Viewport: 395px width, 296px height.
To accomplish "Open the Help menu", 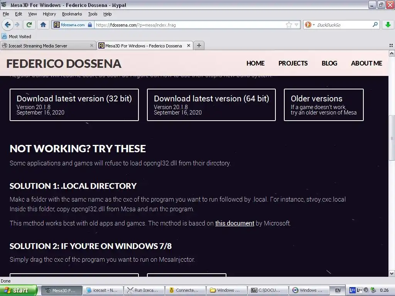I will (107, 14).
